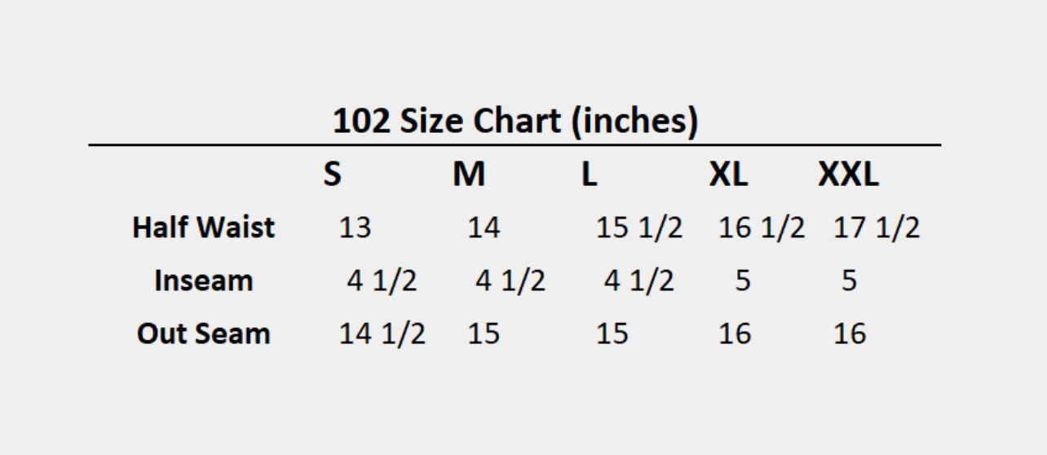Click the Out Seam value for size M
Viewport: 1047px width, 455px height.
(484, 334)
